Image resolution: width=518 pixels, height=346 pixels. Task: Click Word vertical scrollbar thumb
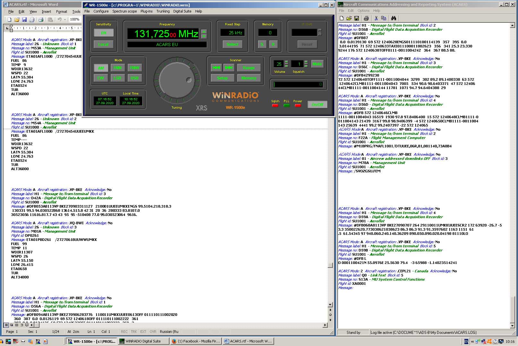click(x=330, y=265)
